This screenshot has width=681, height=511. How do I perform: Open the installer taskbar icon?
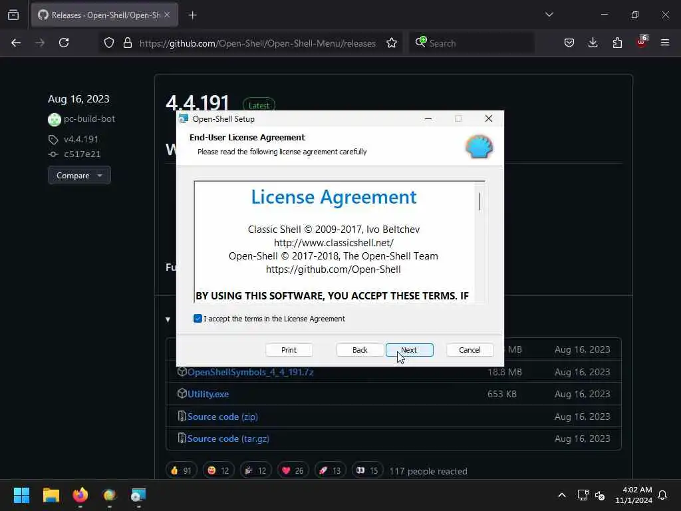tap(138, 495)
